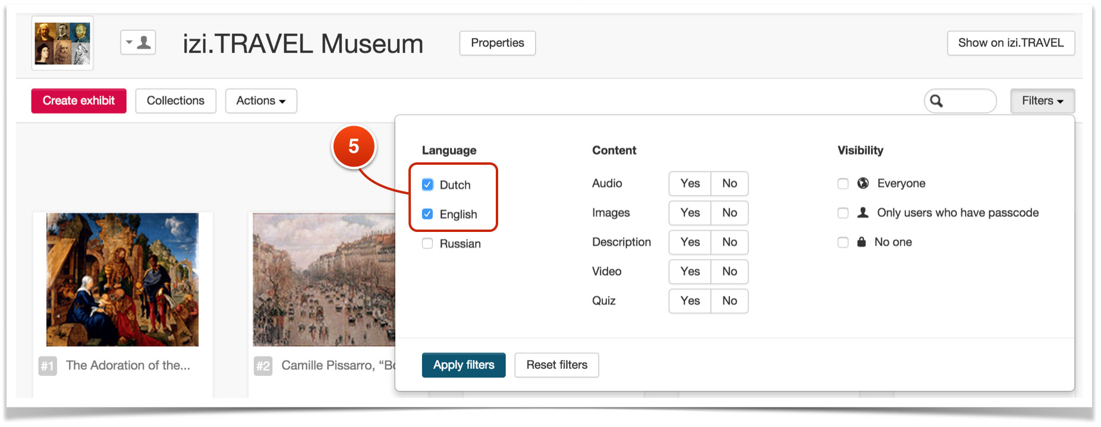Enable the Russian language checkbox
The image size is (1101, 427).
[427, 243]
